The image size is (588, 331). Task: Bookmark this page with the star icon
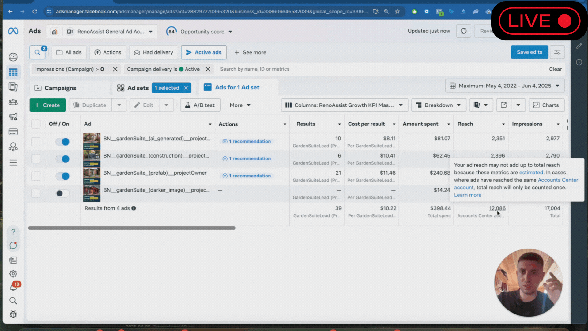tap(398, 11)
